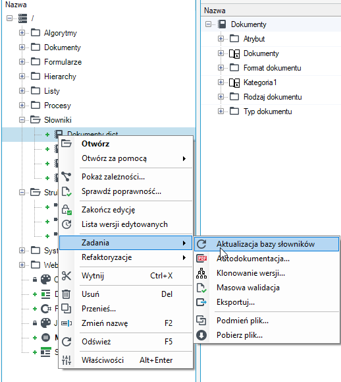Choose Masowa walidacja submenu entry
Viewport: 341px width, 382px height.
pyautogui.click(x=267, y=288)
